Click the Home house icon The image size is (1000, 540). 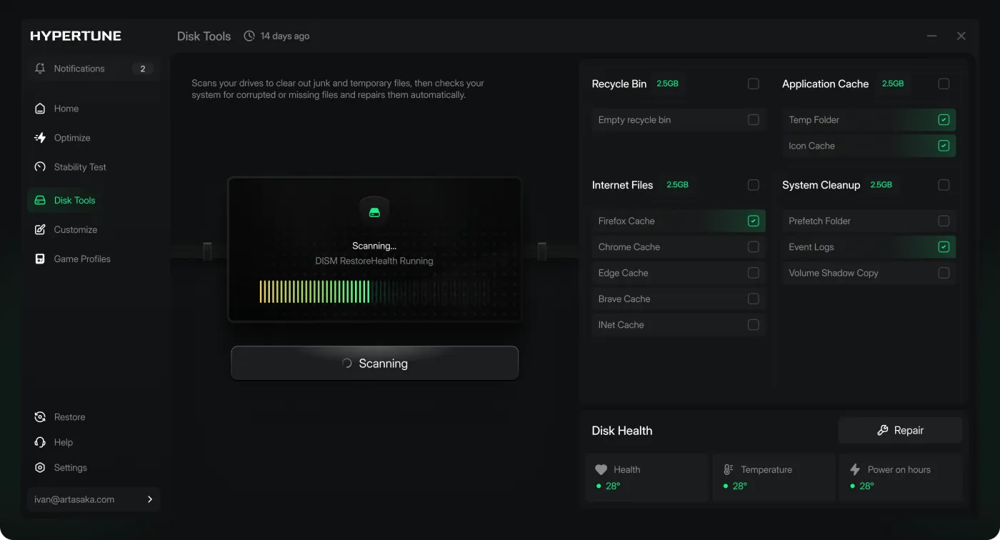(40, 109)
